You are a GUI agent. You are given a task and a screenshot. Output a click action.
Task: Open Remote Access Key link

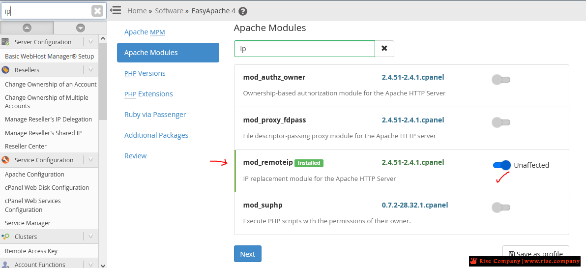click(x=31, y=251)
